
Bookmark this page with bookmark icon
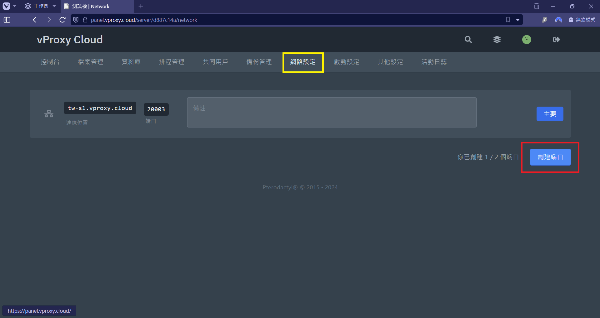pyautogui.click(x=508, y=20)
